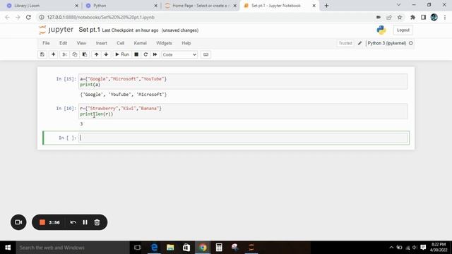Screen dimensions: 452x254
Task: Share this page icon in address bar
Action: (389, 17)
